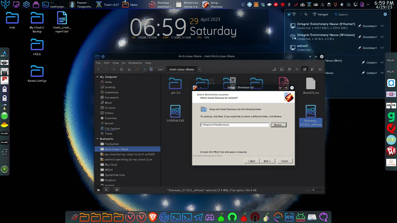Expand anbox0 connection details chevron
397x223 pixels.
(x=382, y=48)
